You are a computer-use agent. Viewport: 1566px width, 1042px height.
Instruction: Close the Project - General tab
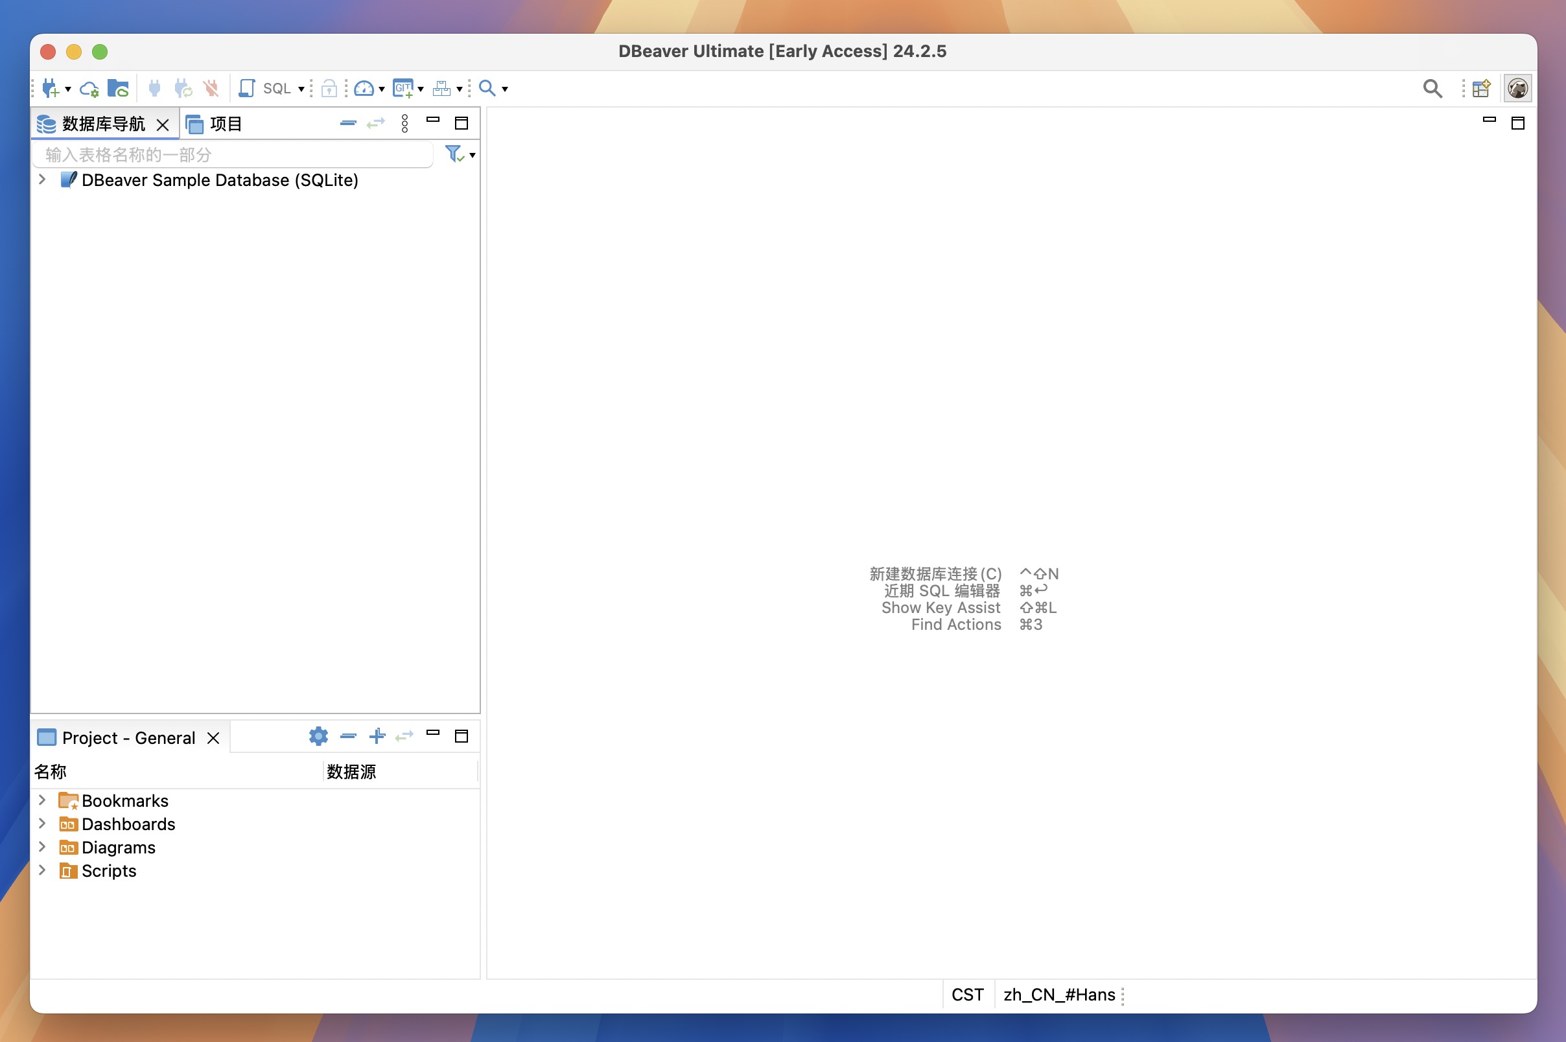click(x=213, y=738)
